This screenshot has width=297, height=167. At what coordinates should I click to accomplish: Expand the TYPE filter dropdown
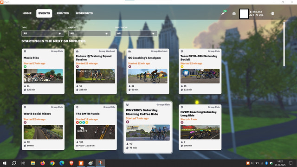pyautogui.click(x=43, y=33)
